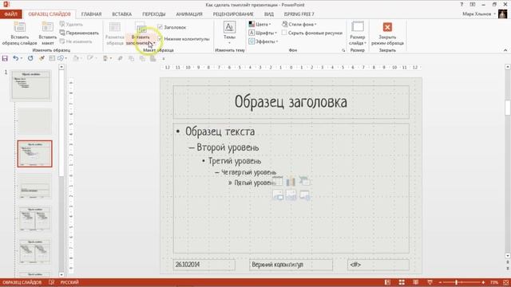This screenshot has width=511, height=287.
Task: Click the Save icon in quick toolbar
Action: coord(5,58)
